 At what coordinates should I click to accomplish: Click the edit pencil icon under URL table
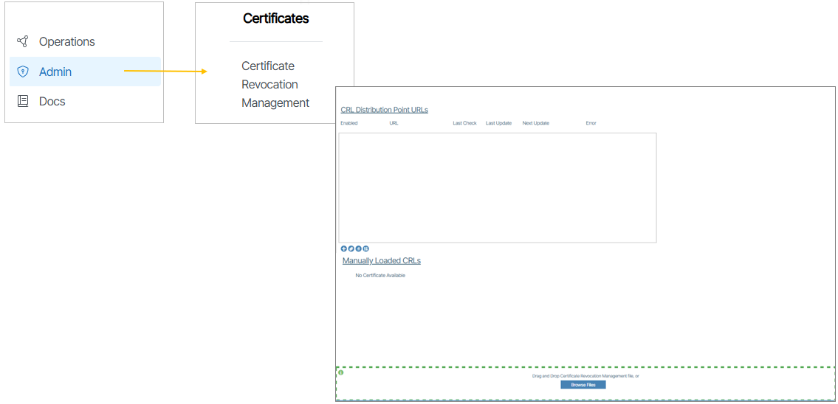[351, 248]
